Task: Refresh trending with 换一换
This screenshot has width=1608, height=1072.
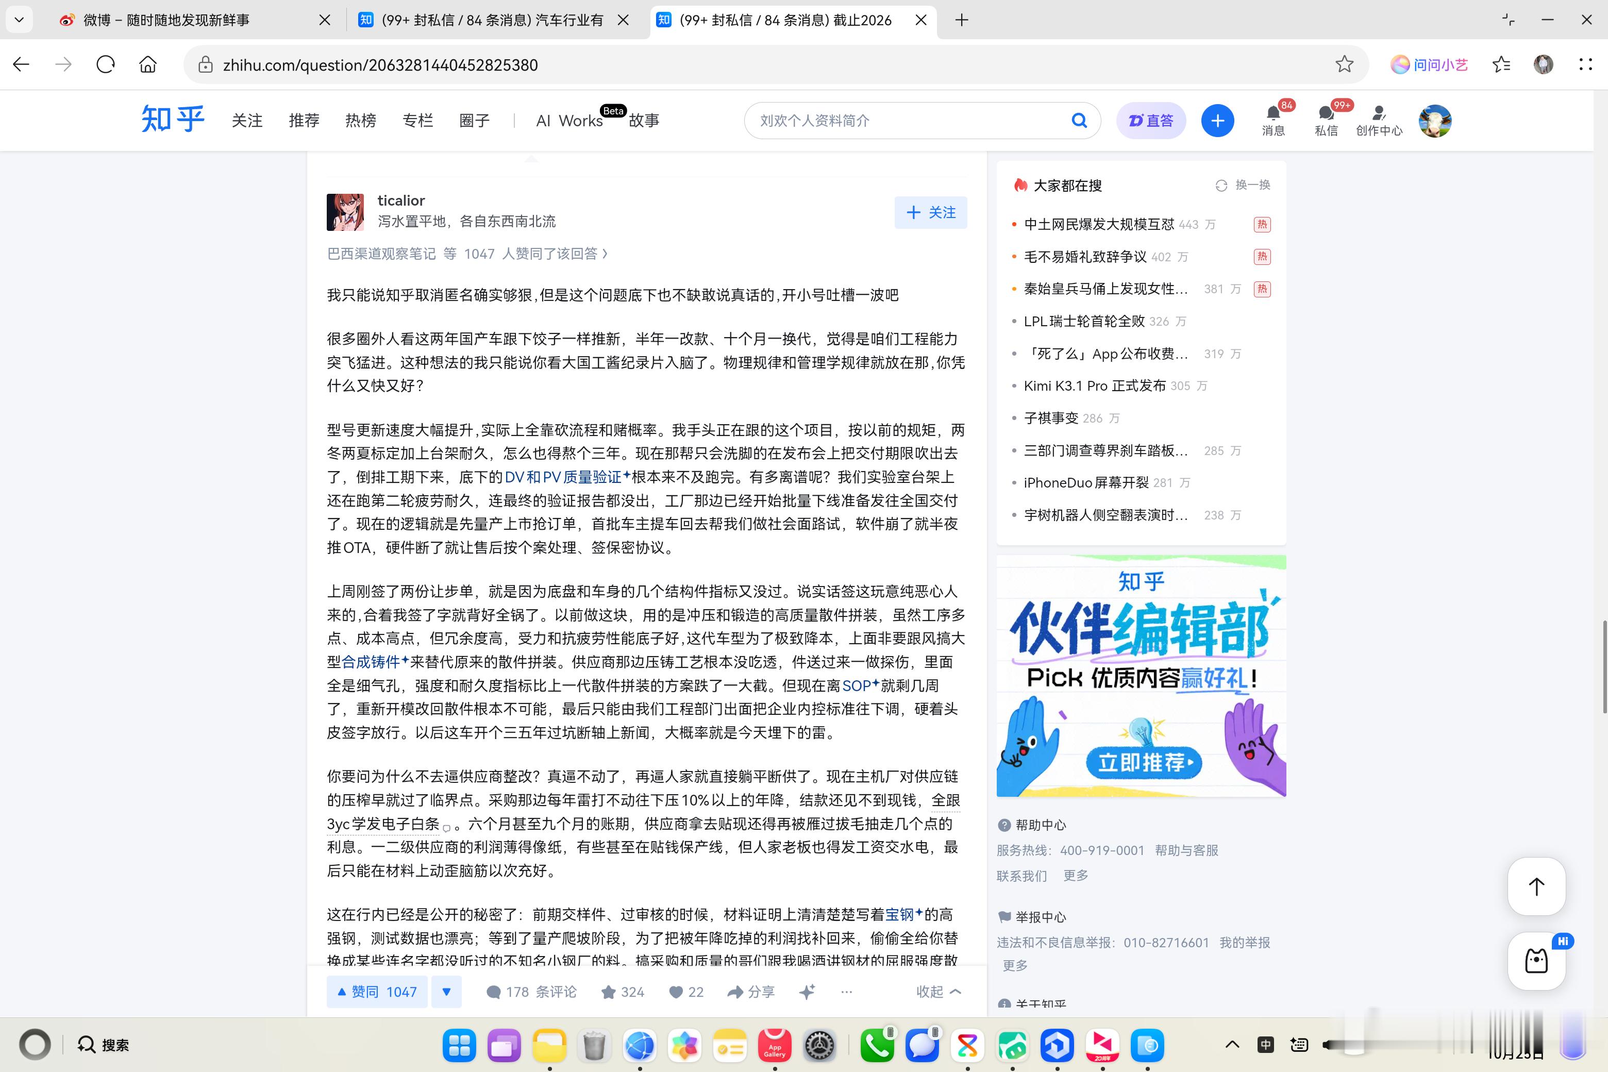Action: (1243, 185)
